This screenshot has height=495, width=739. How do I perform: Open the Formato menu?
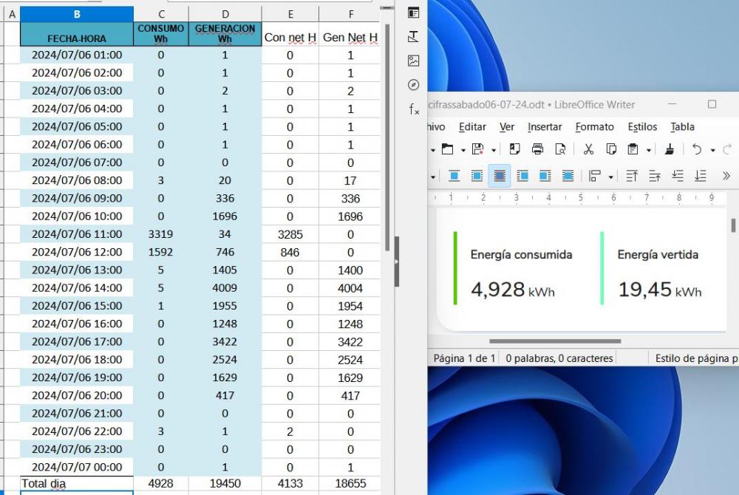(594, 126)
